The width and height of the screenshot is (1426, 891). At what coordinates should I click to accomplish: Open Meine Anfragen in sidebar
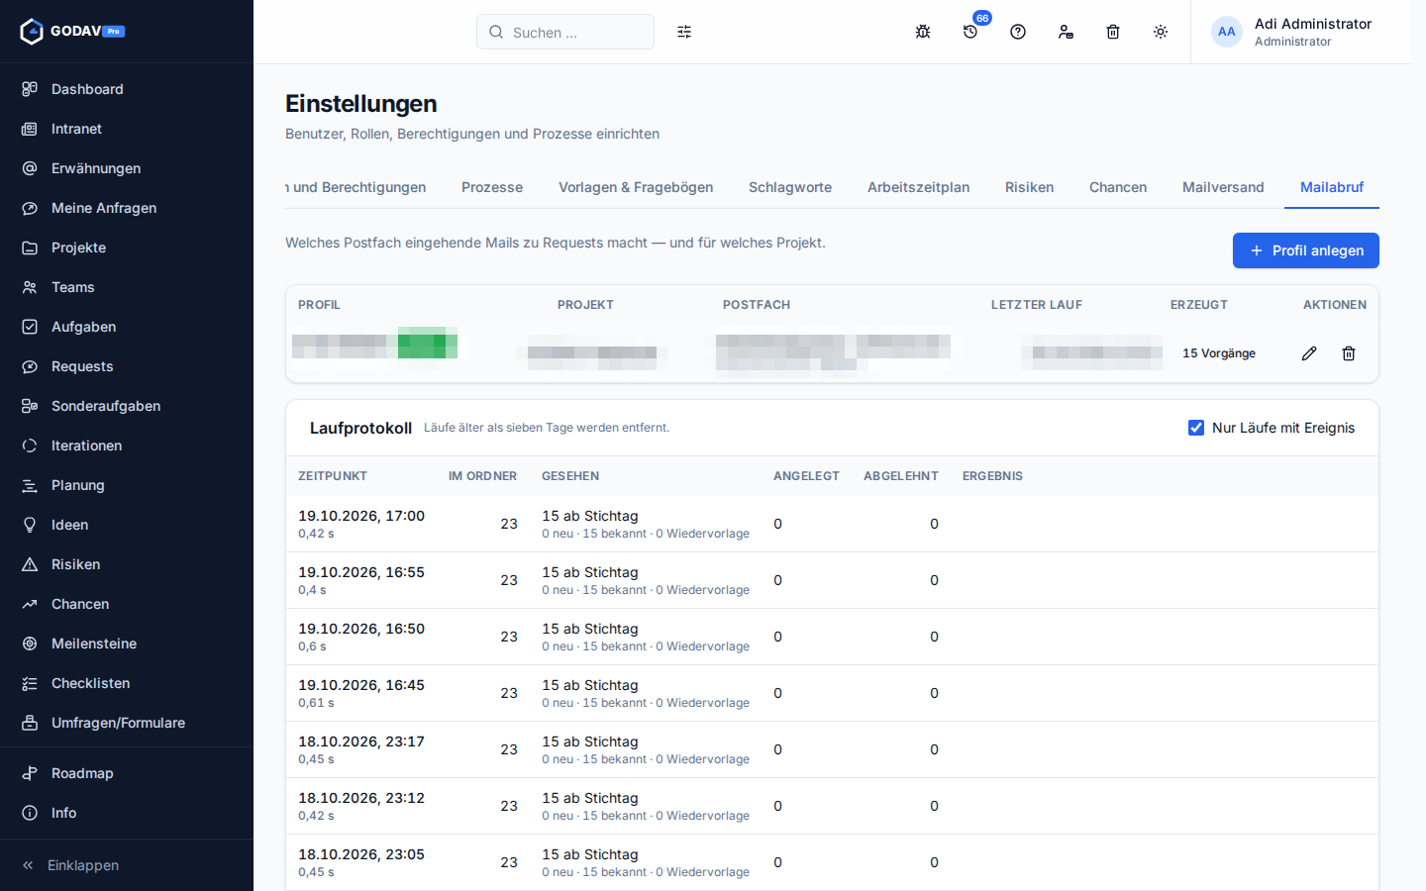(x=127, y=208)
